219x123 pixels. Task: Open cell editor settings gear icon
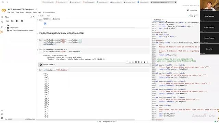139,62
